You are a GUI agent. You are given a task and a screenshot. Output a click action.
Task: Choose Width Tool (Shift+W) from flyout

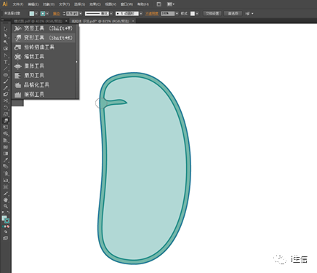(44, 28)
